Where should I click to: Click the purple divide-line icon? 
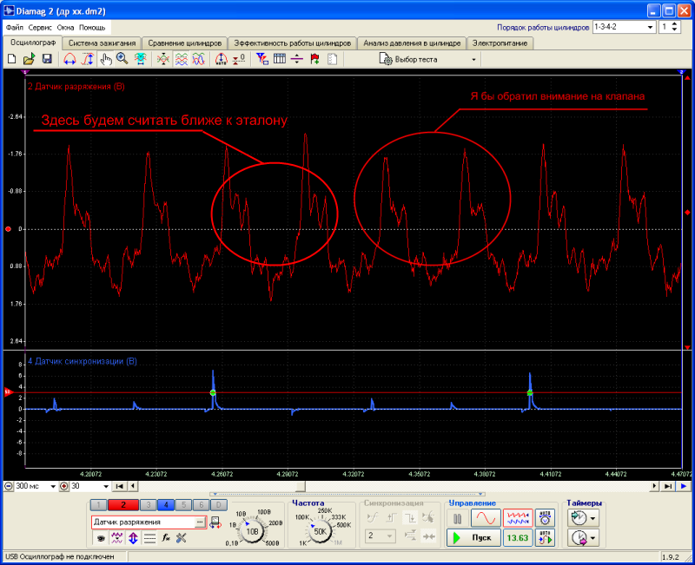tap(297, 59)
